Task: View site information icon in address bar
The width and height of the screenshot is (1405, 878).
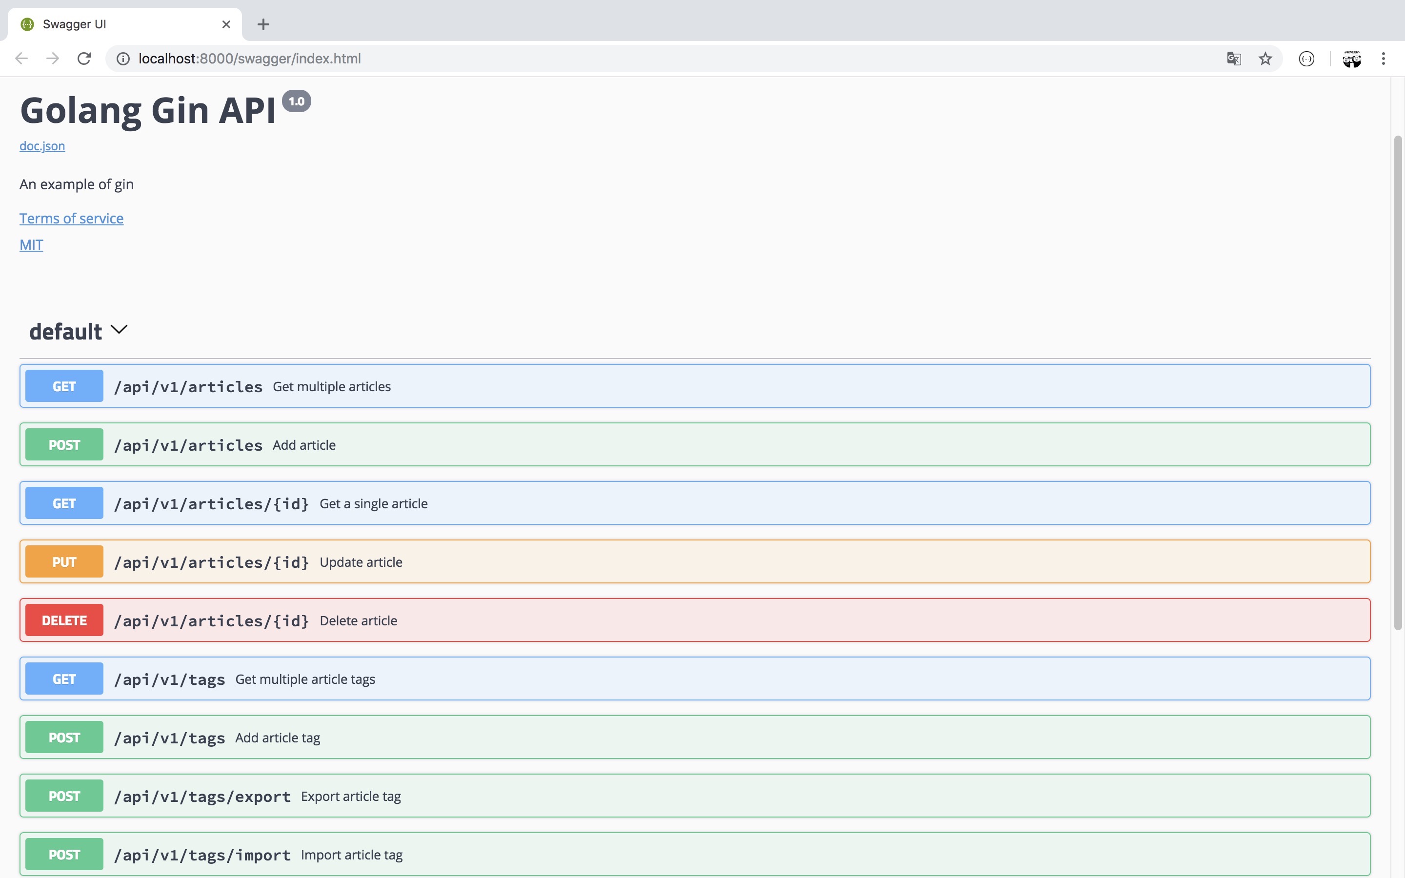Action: [123, 59]
